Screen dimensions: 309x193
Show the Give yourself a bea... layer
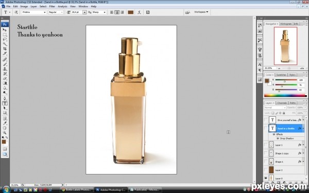click(266, 120)
